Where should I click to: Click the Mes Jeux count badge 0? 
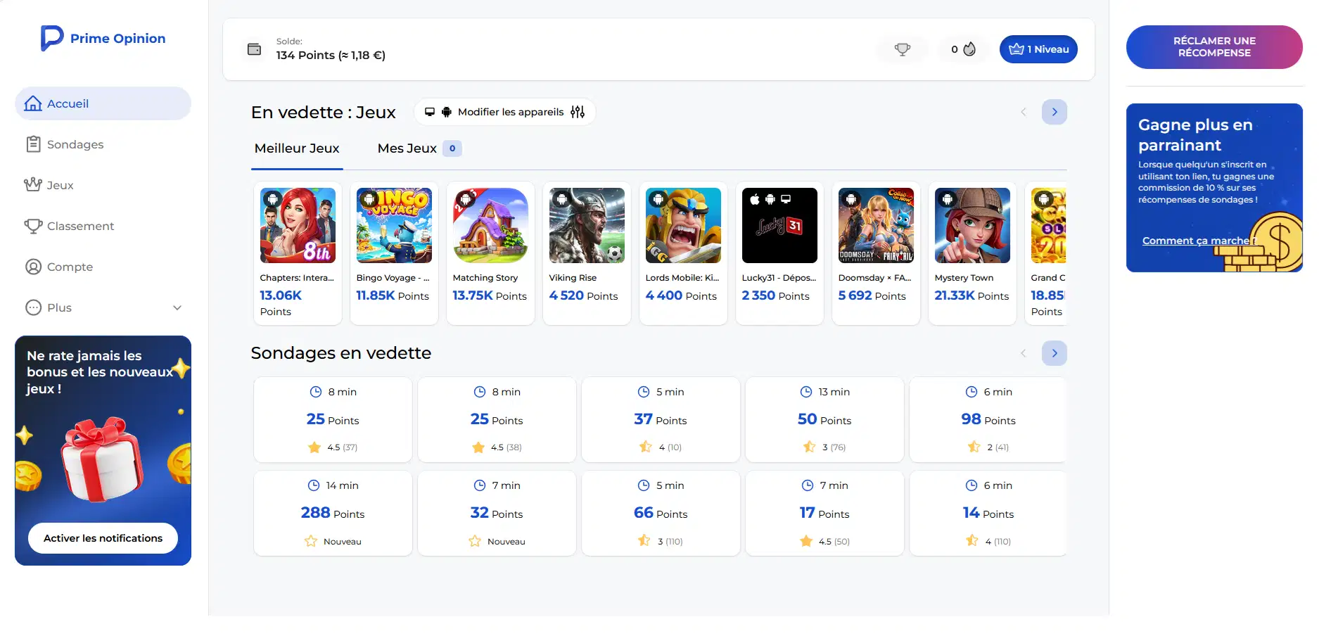(x=452, y=148)
